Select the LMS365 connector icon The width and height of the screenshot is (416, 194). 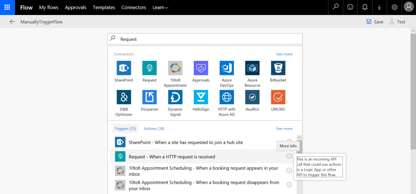point(278,97)
